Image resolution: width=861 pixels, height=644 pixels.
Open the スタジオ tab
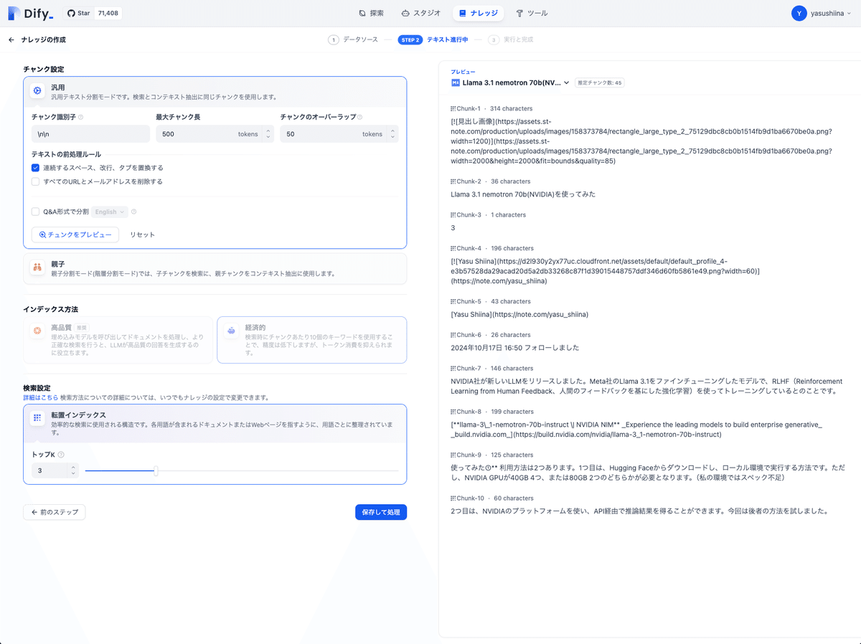click(x=420, y=13)
